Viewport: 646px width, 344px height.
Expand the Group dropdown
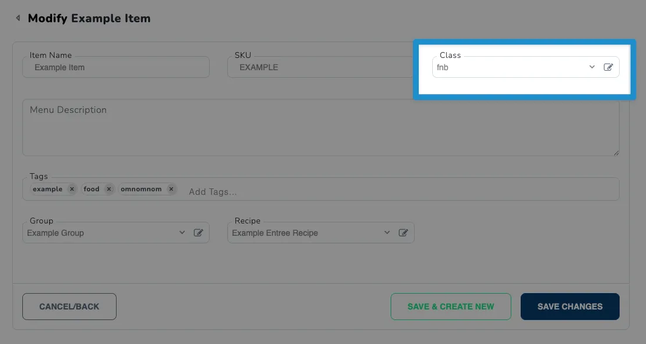pos(182,233)
